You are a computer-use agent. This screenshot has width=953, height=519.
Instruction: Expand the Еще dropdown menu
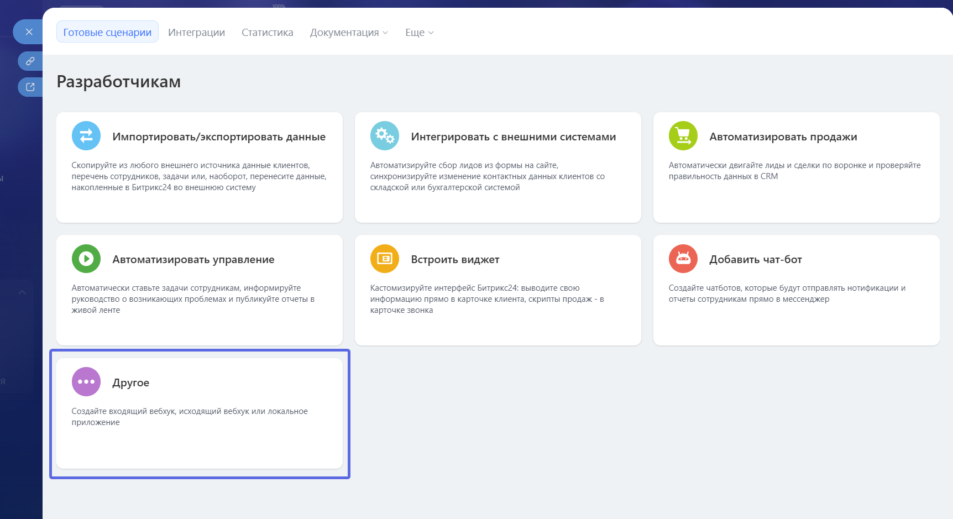[x=419, y=32]
